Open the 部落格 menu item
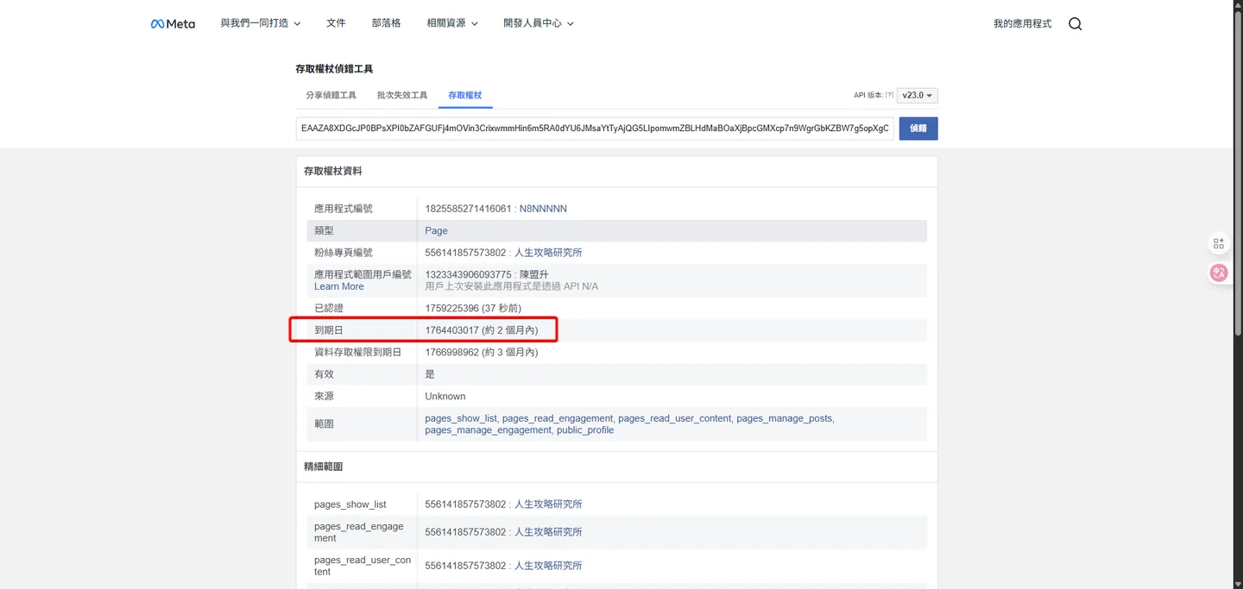 (386, 23)
